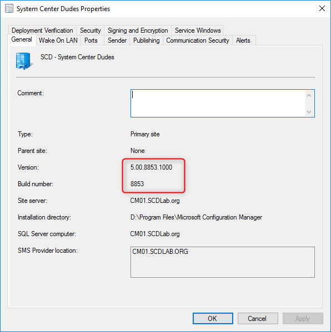The image size is (331, 332).
Task: Close the System Center Dudes Properties dialog
Action: [x=322, y=8]
